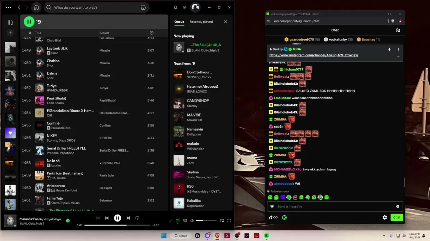
Task: Switch to the Recently played tab
Action: [x=201, y=22]
